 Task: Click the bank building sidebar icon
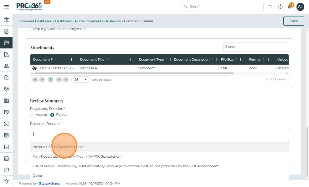6,20
